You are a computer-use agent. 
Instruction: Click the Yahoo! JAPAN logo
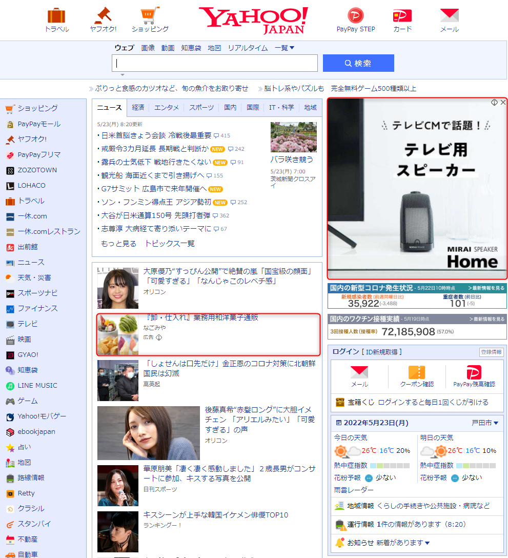(x=253, y=20)
